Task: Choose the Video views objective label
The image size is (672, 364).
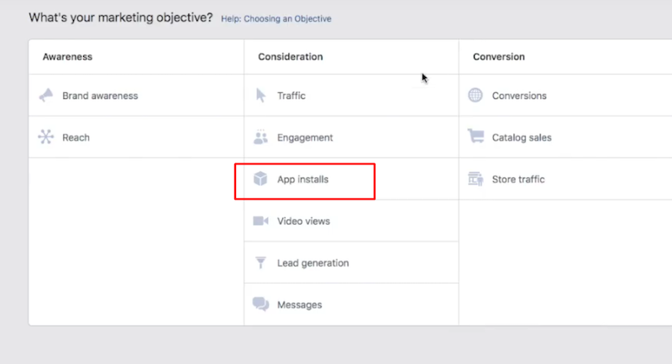Action: [x=303, y=221]
